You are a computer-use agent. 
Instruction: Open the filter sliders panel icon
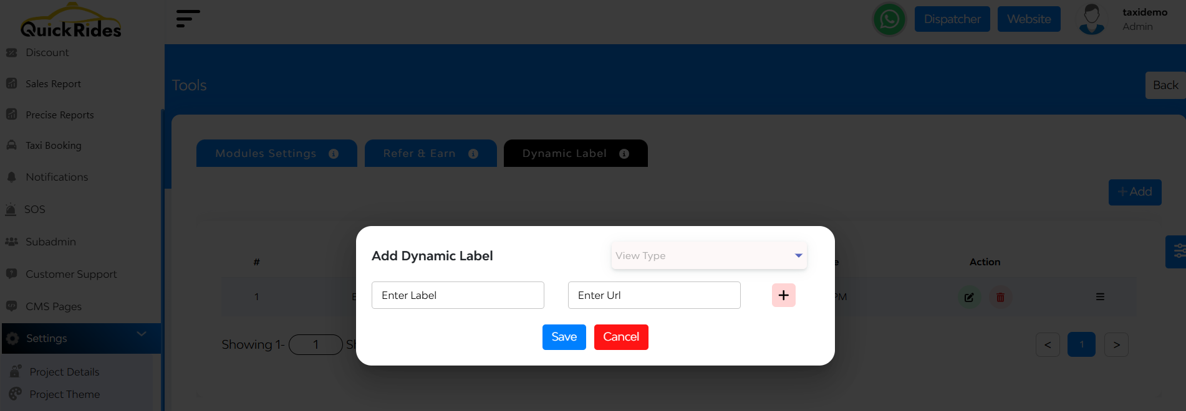(1178, 252)
